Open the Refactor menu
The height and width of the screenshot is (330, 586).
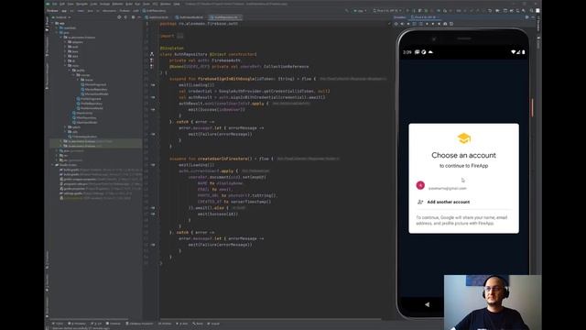(x=117, y=4)
